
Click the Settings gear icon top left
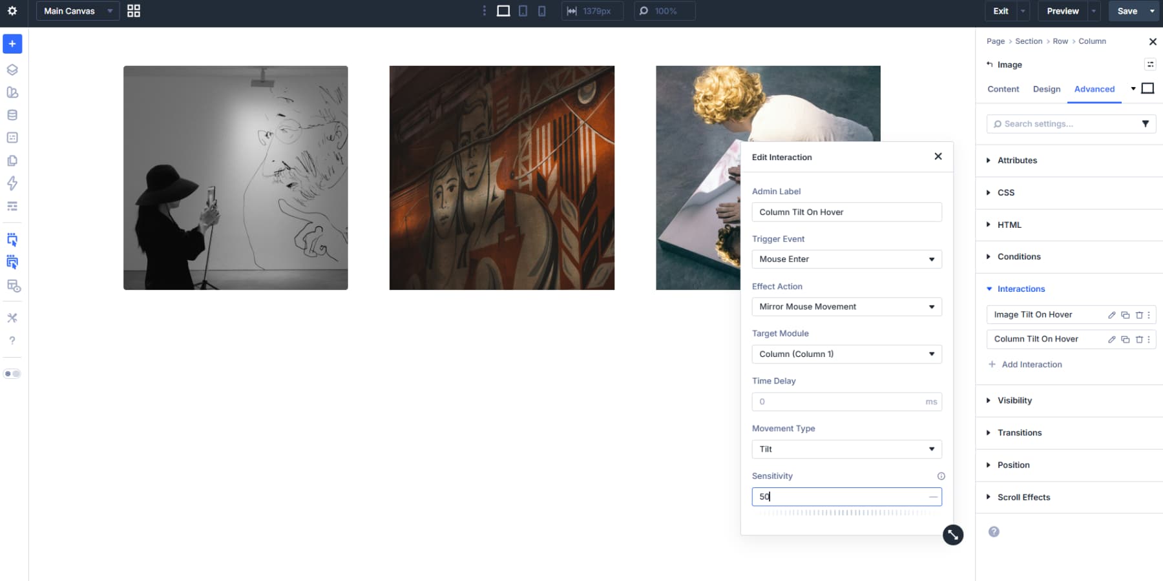coord(12,11)
